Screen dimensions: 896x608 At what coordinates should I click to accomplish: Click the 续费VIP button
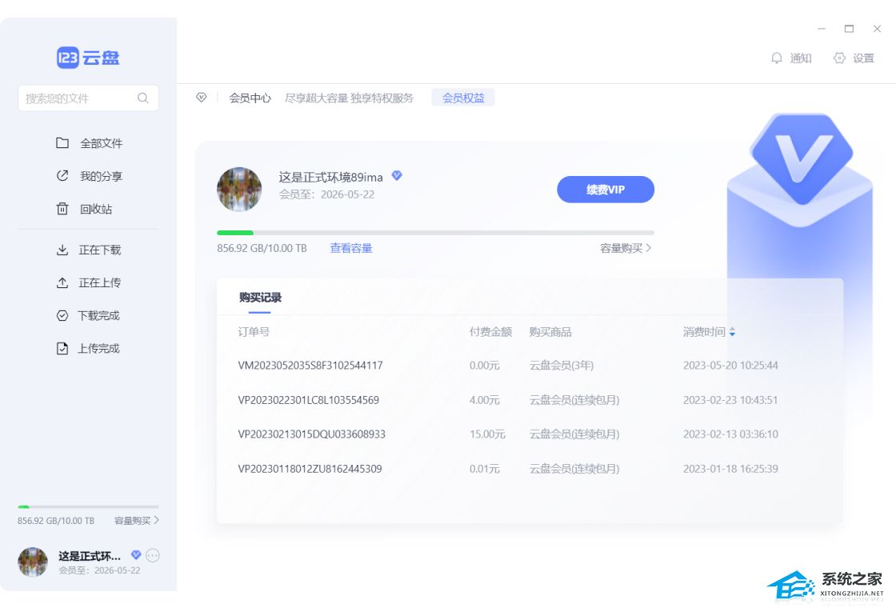pyautogui.click(x=605, y=189)
